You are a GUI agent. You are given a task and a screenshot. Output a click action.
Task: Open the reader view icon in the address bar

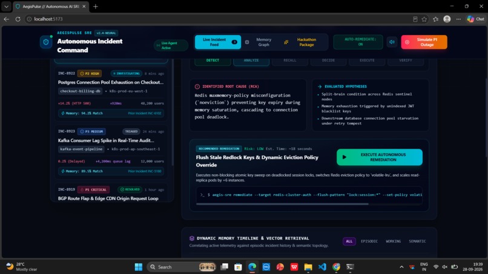415,19
